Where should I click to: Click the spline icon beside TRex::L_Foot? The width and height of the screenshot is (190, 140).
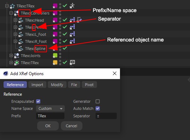click(21, 34)
